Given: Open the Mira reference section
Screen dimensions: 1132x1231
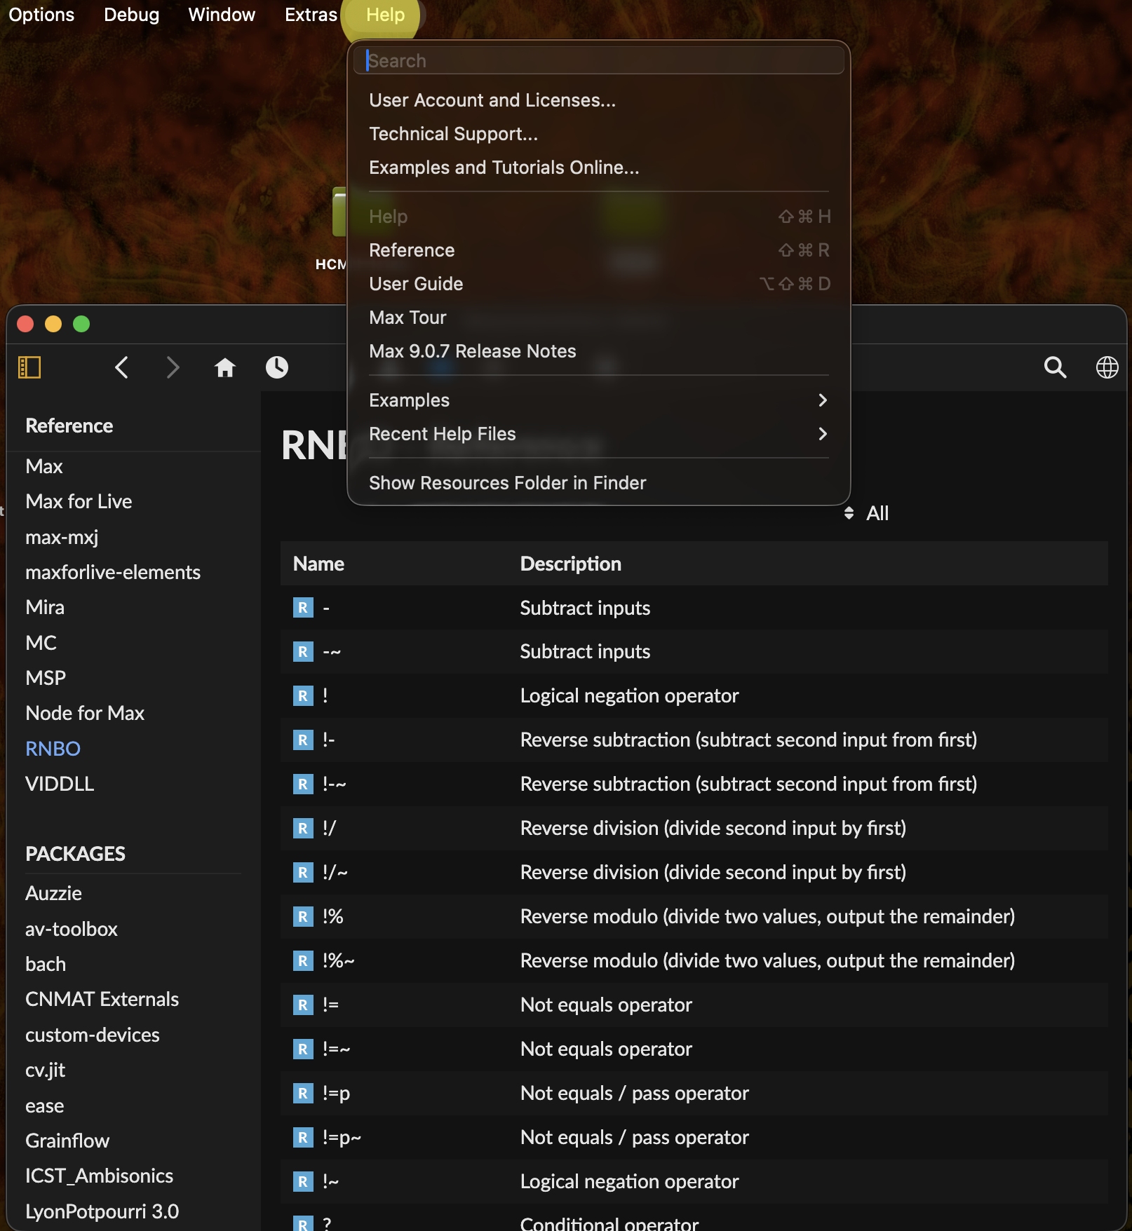Looking at the screenshot, I should coord(45,607).
